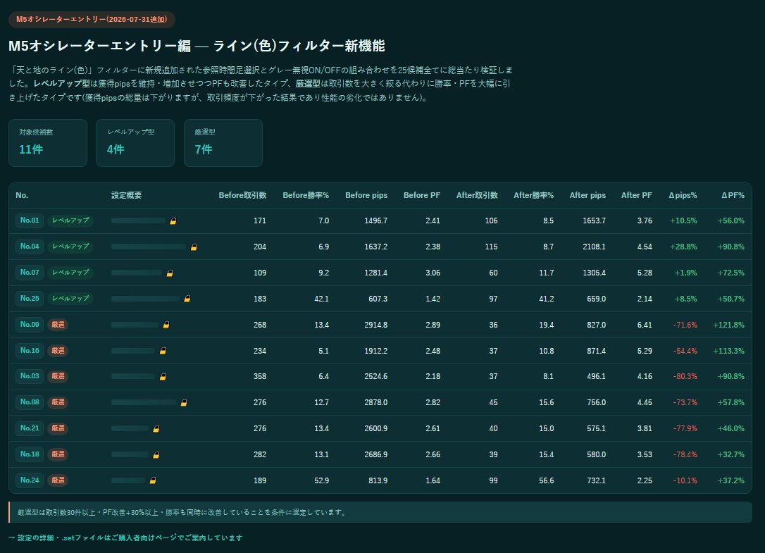765x553 pixels.
Task: Click the No.21 badge
Action: click(x=30, y=428)
